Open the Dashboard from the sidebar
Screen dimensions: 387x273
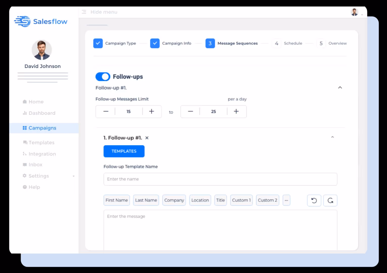pos(42,113)
